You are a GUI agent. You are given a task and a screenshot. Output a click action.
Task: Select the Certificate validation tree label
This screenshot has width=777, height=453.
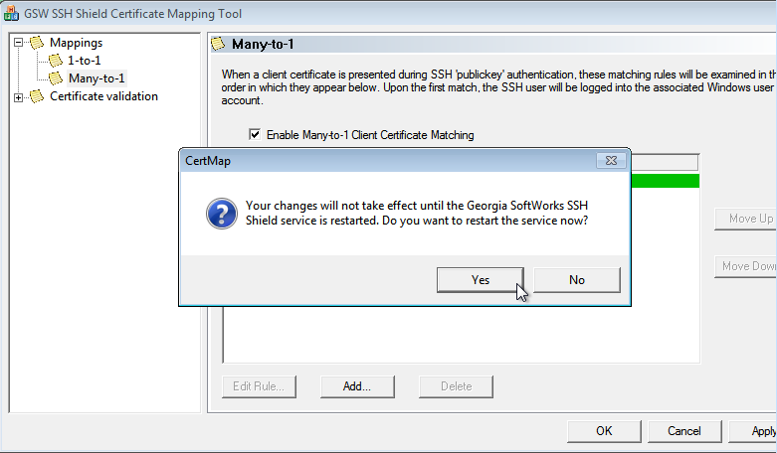coord(104,96)
